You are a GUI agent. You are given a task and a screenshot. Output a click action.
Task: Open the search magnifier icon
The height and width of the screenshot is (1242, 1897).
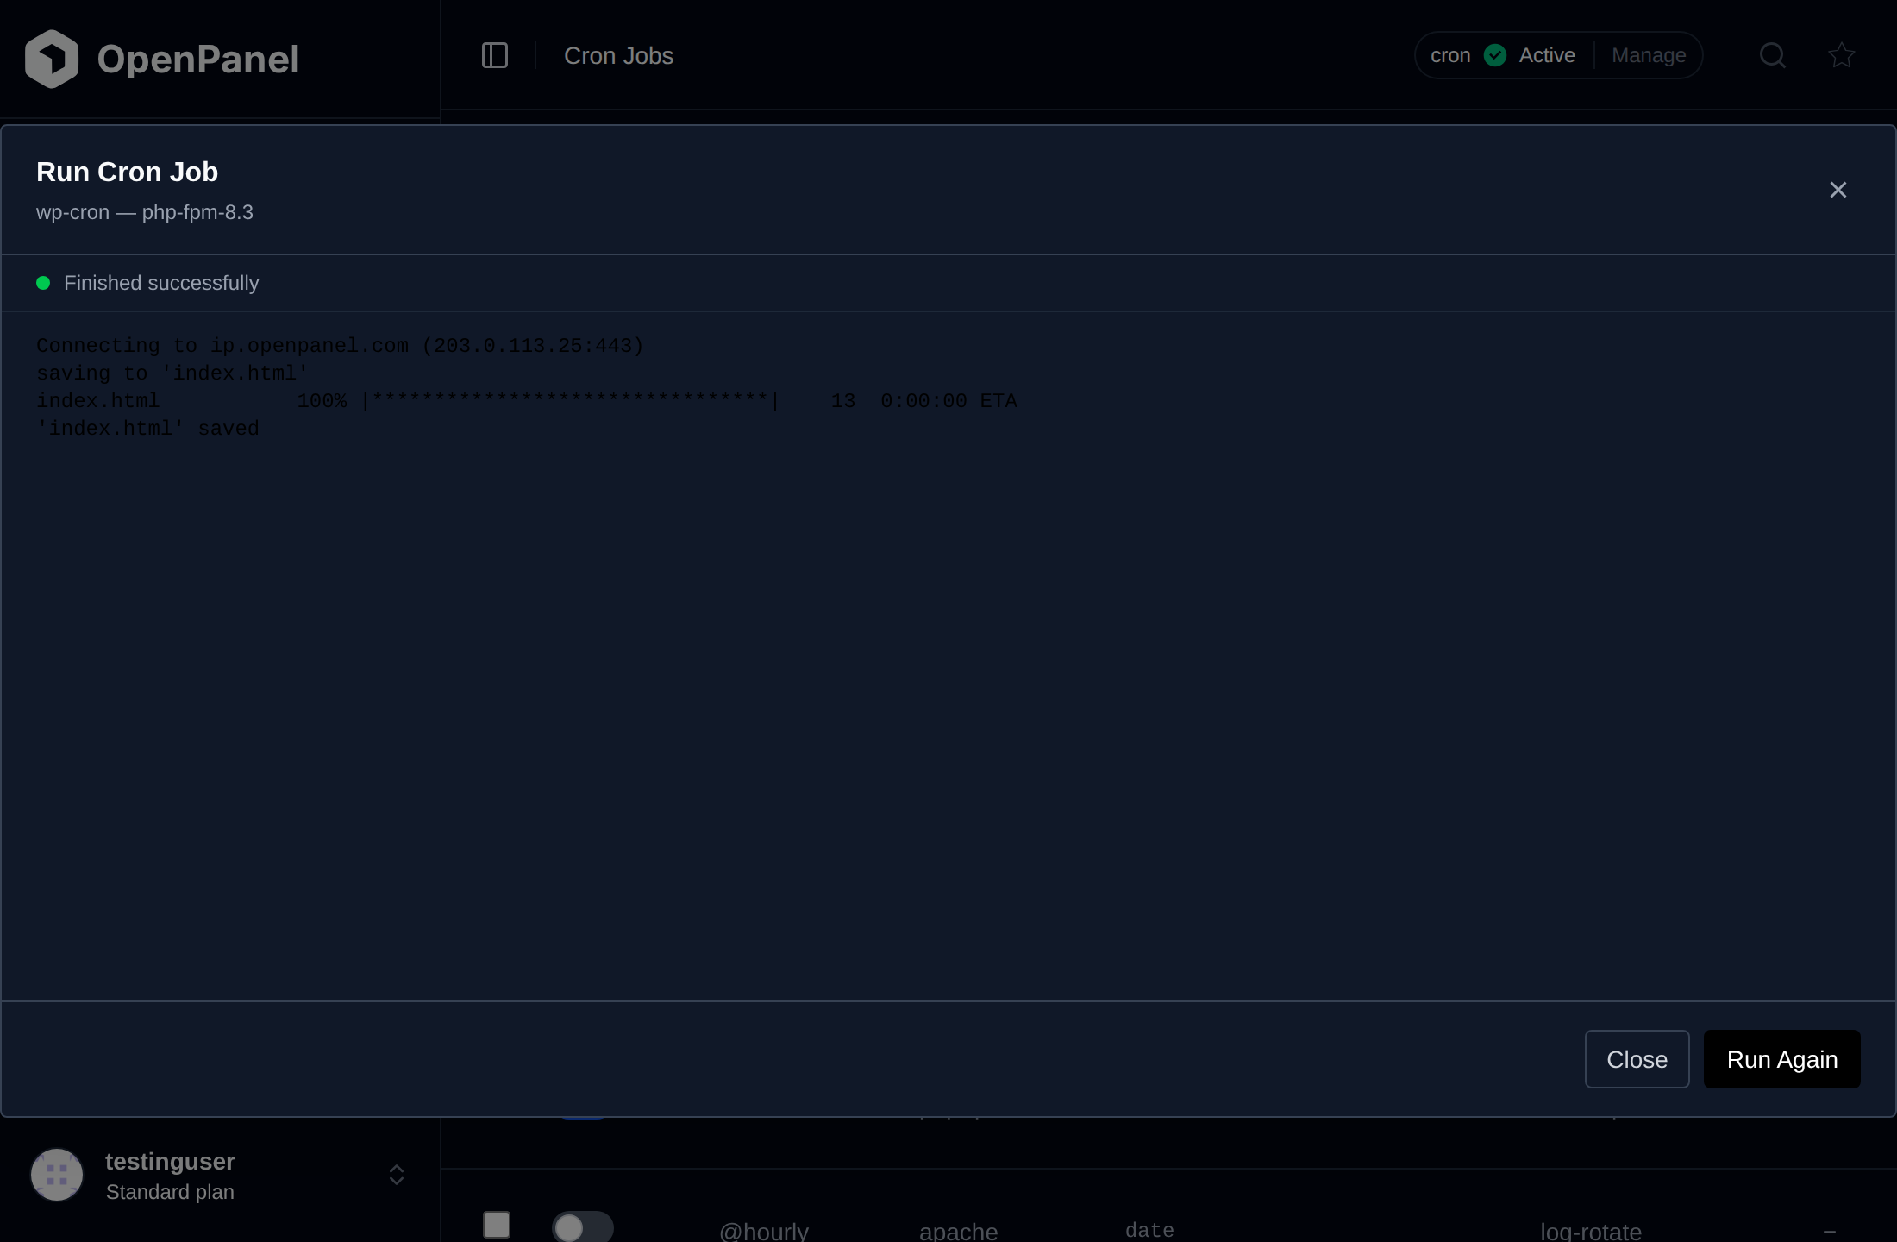point(1773,55)
